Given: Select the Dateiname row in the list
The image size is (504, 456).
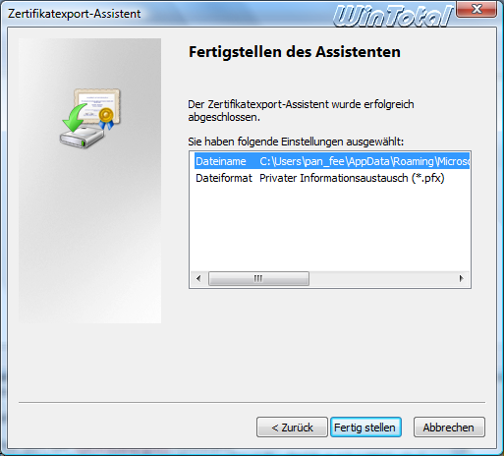Looking at the screenshot, I should coord(332,161).
